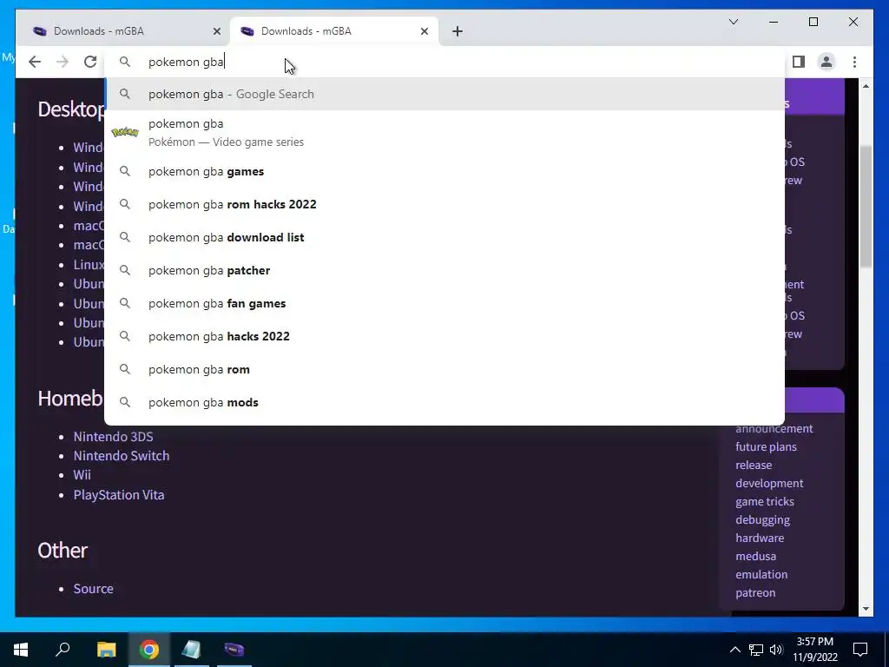The image size is (889, 667).
Task: Open the Chrome side panel icon
Action: 799,62
